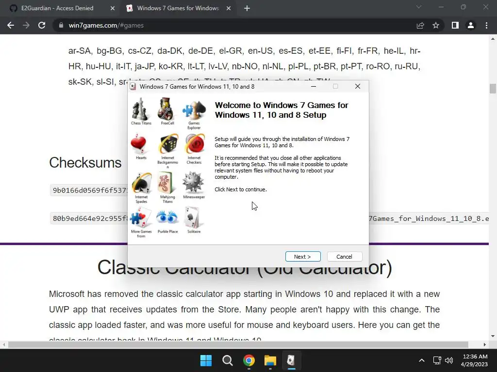Viewport: 497px width, 372px height.
Task: Open the tab search dropdown arrow
Action: pos(419,7)
